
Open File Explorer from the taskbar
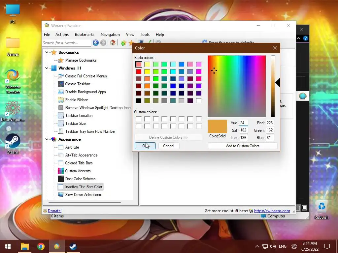25,246
